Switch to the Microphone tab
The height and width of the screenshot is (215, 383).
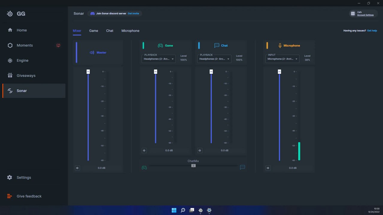point(130,31)
